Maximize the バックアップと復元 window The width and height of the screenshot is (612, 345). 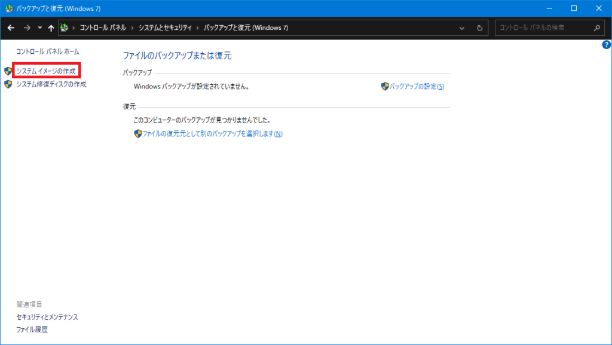(574, 8)
